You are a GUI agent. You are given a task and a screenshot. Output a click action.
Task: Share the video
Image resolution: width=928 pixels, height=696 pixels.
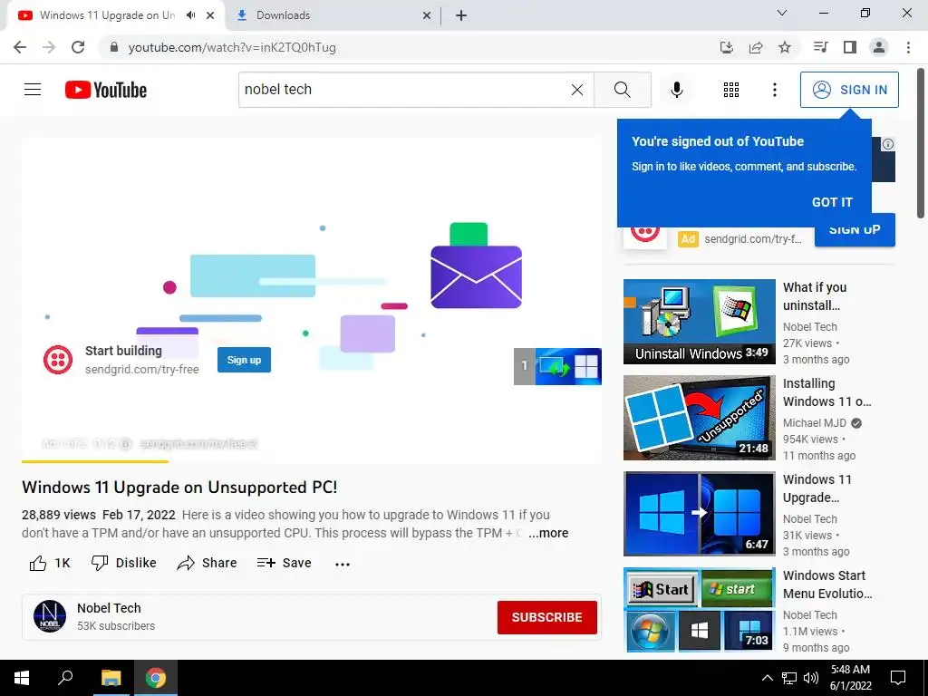coord(207,563)
